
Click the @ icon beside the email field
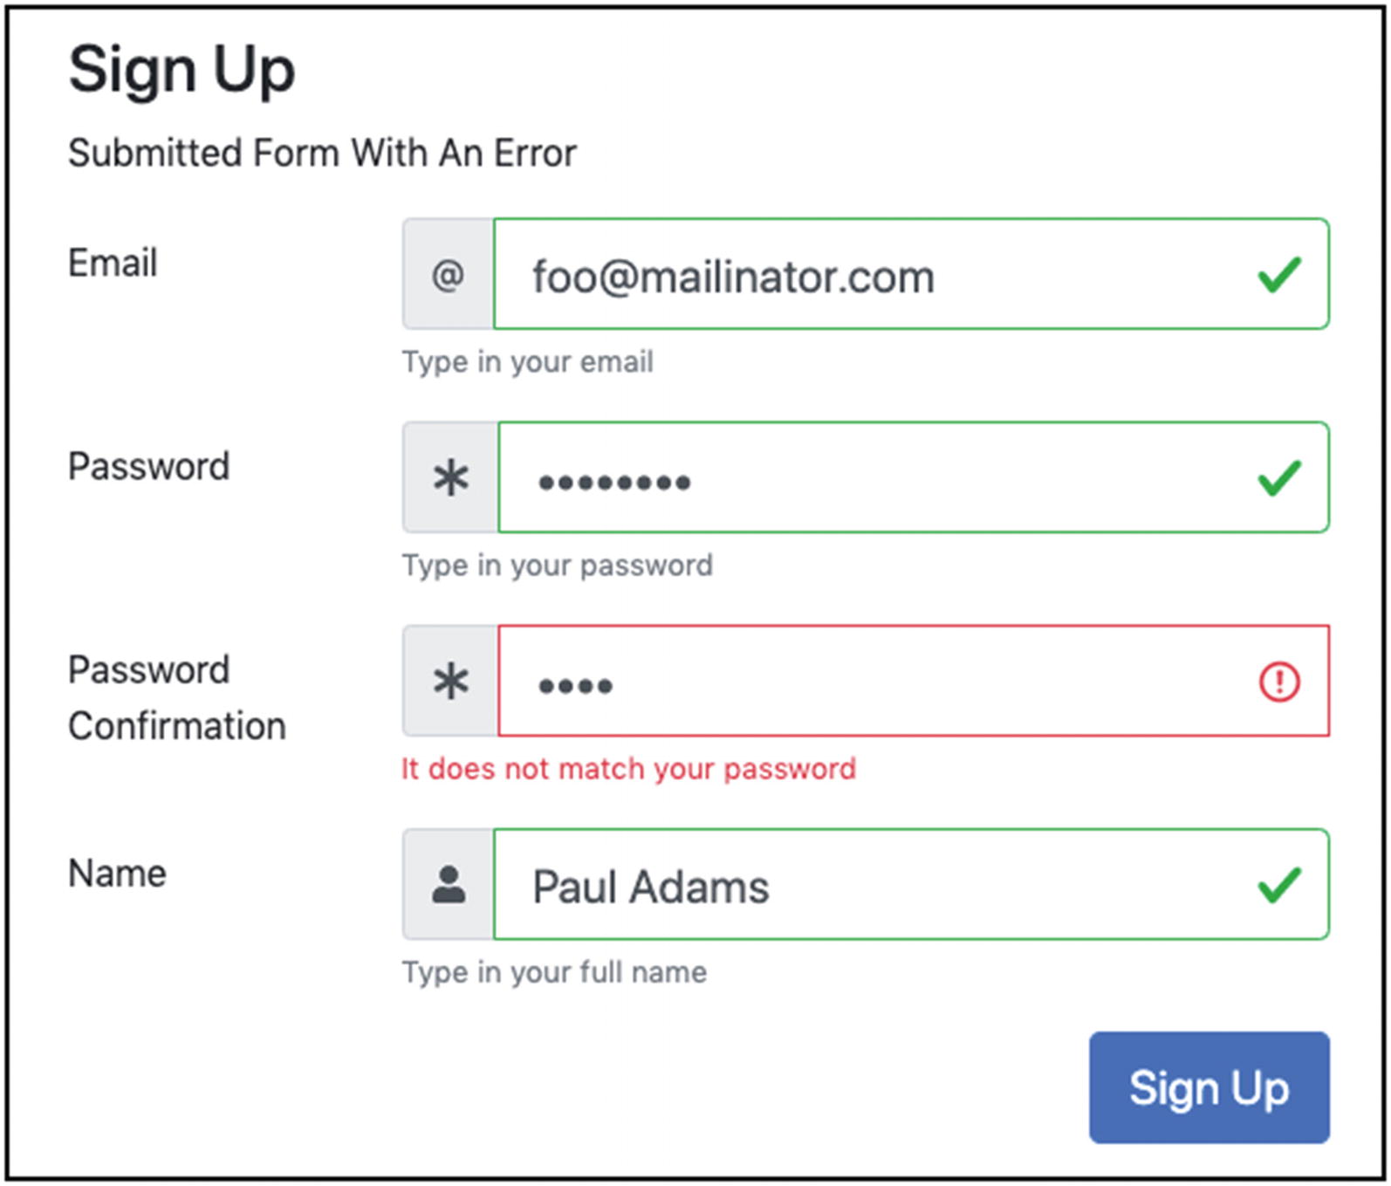coord(448,275)
